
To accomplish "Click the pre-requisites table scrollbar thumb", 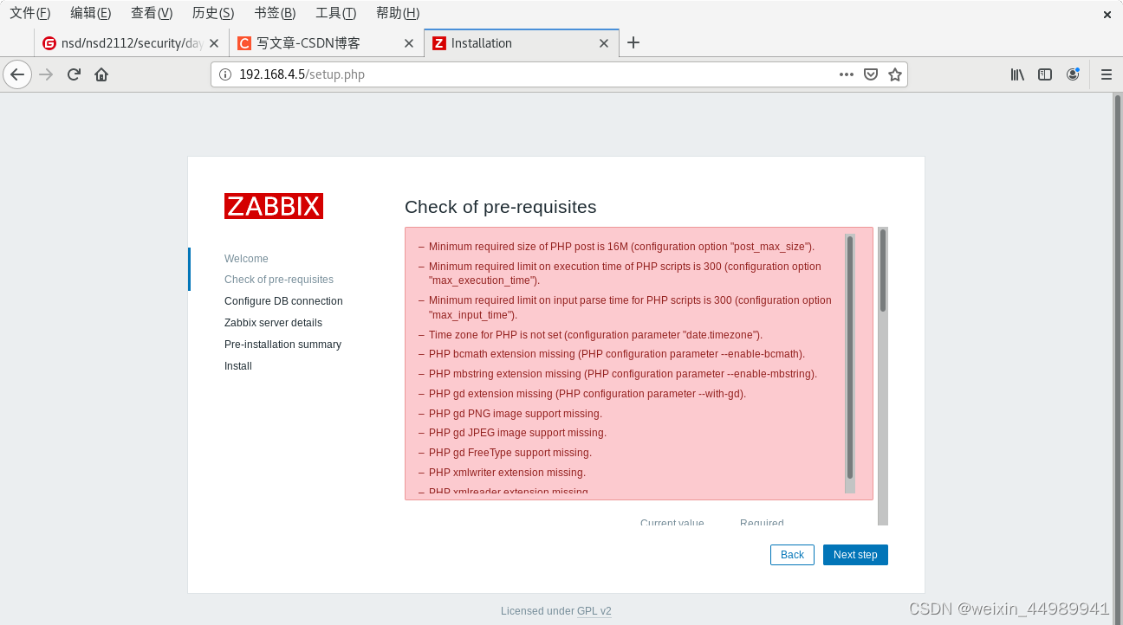I will point(883,269).
